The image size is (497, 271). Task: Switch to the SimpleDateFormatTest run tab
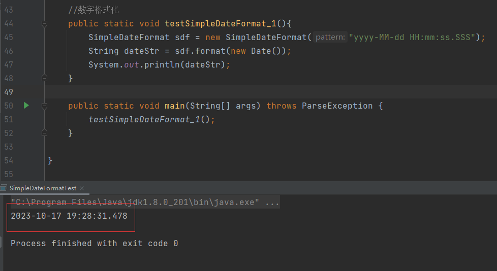coord(43,188)
